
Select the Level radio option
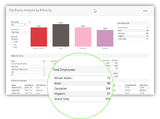pyautogui.click(x=12, y=47)
